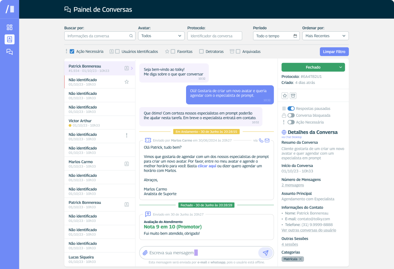
Task: Open 'Ver outras conversas do usuário' link
Action: 309,230
